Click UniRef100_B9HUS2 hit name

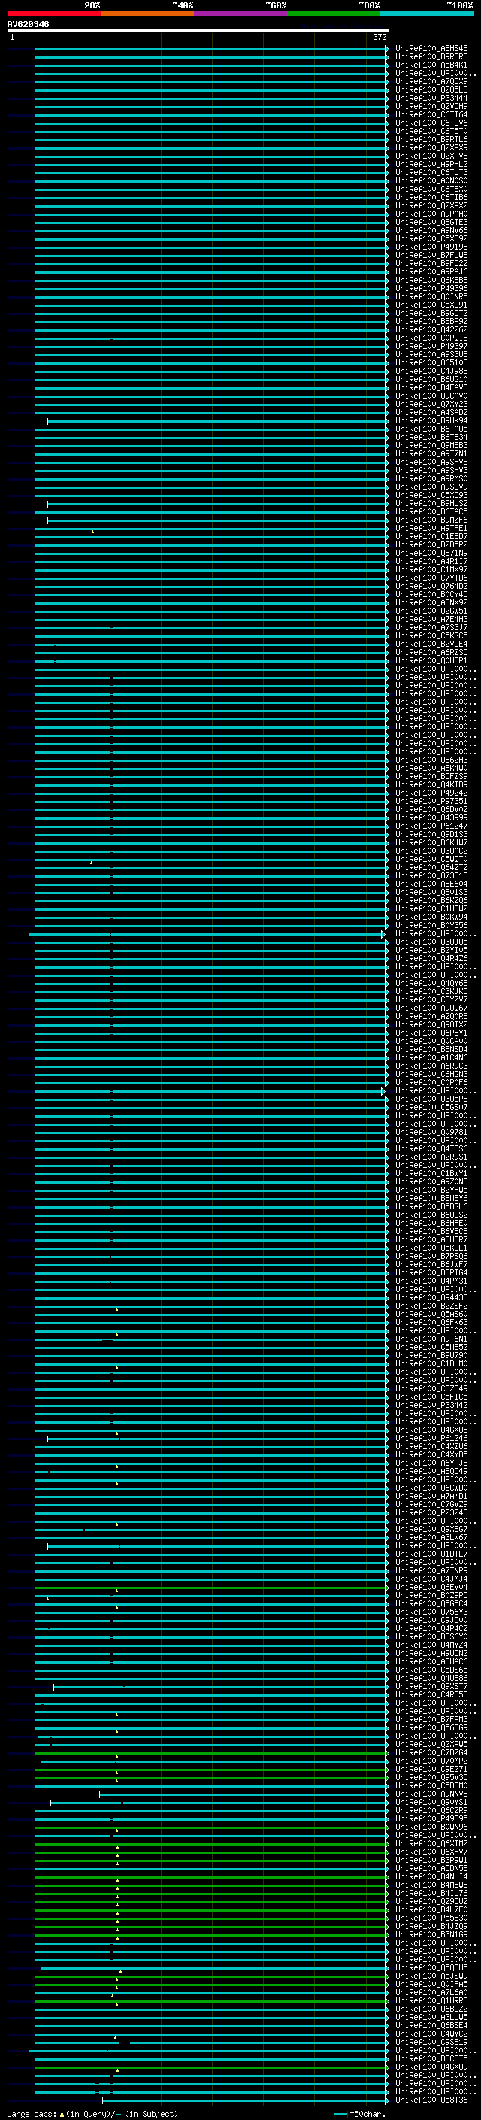[431, 504]
